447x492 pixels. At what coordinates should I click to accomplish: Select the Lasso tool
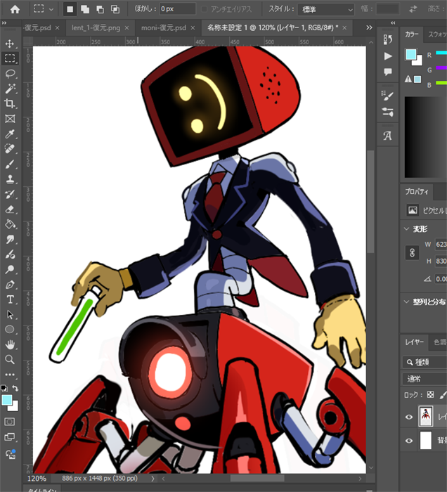(x=10, y=74)
